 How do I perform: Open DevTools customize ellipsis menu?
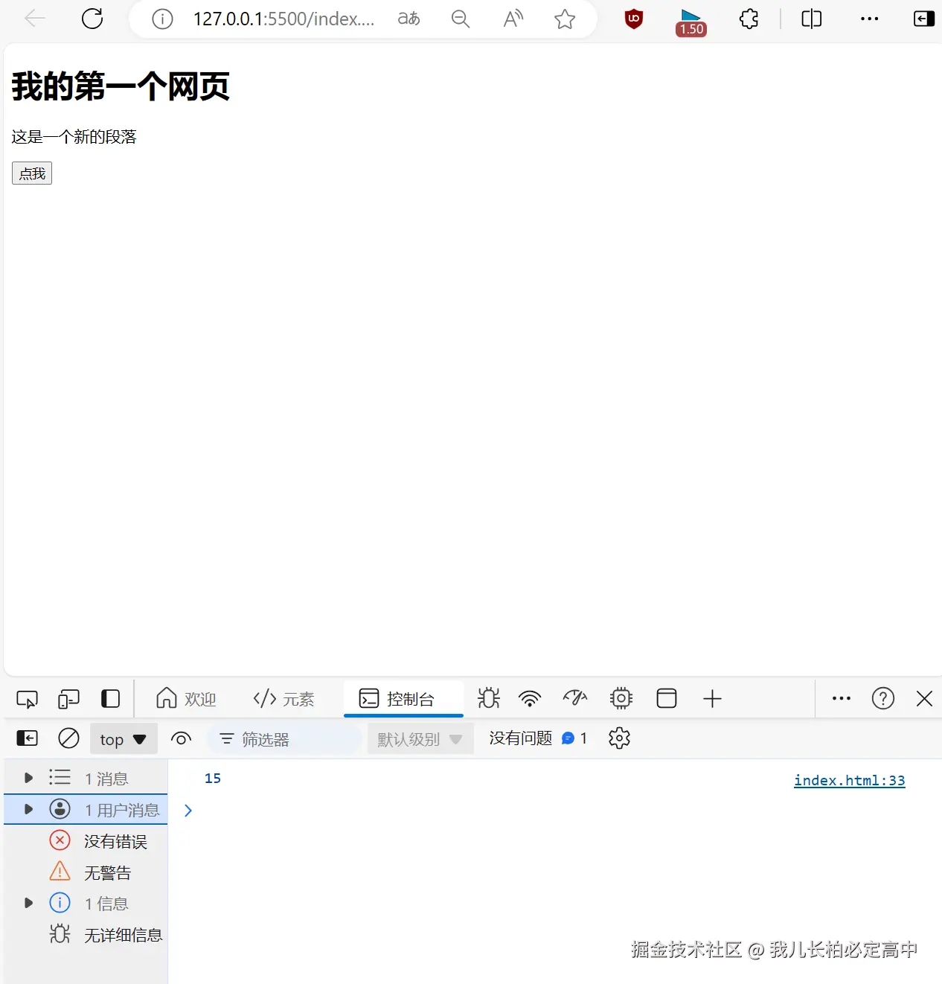842,698
